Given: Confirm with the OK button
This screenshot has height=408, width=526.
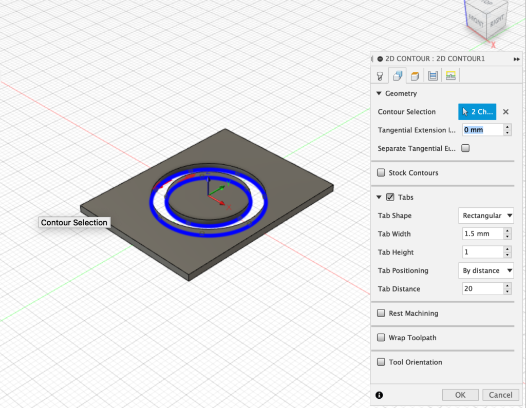Looking at the screenshot, I should click(x=460, y=395).
